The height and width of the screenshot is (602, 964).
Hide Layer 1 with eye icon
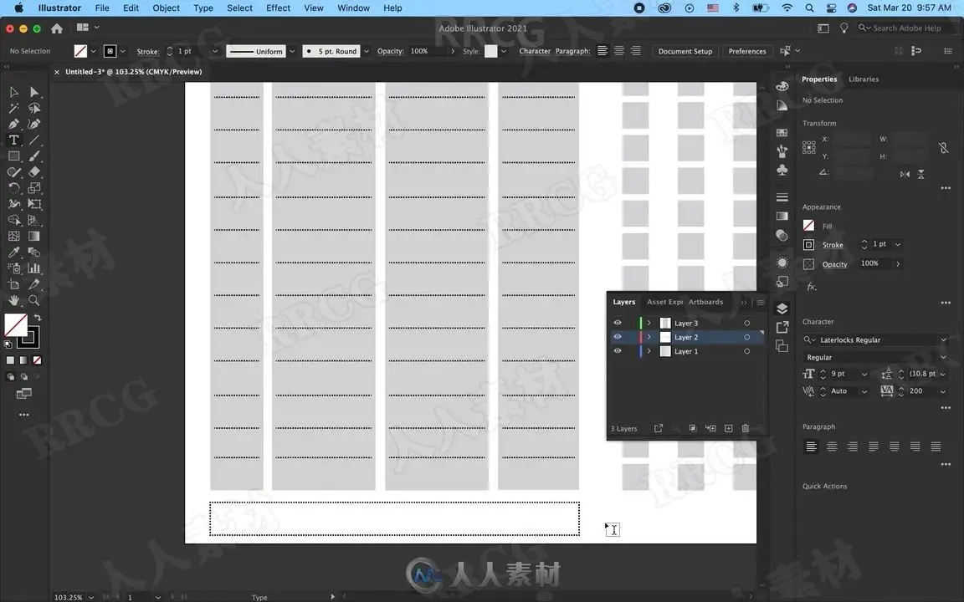(618, 351)
